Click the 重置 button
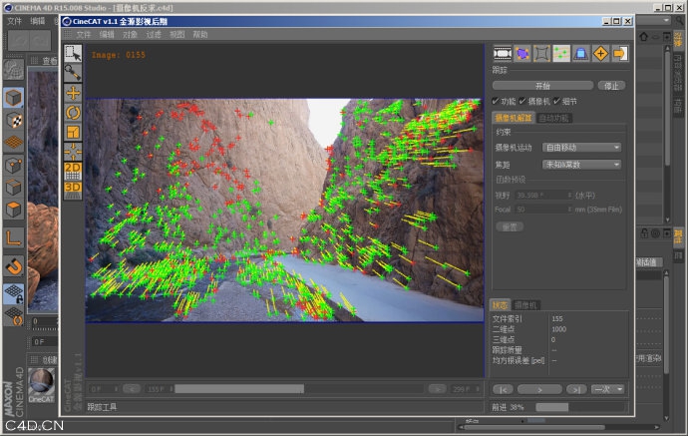Viewport: 688px width, 436px height. (x=510, y=227)
